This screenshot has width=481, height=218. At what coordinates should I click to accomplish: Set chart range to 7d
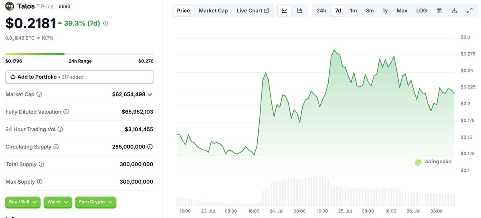[x=338, y=11]
